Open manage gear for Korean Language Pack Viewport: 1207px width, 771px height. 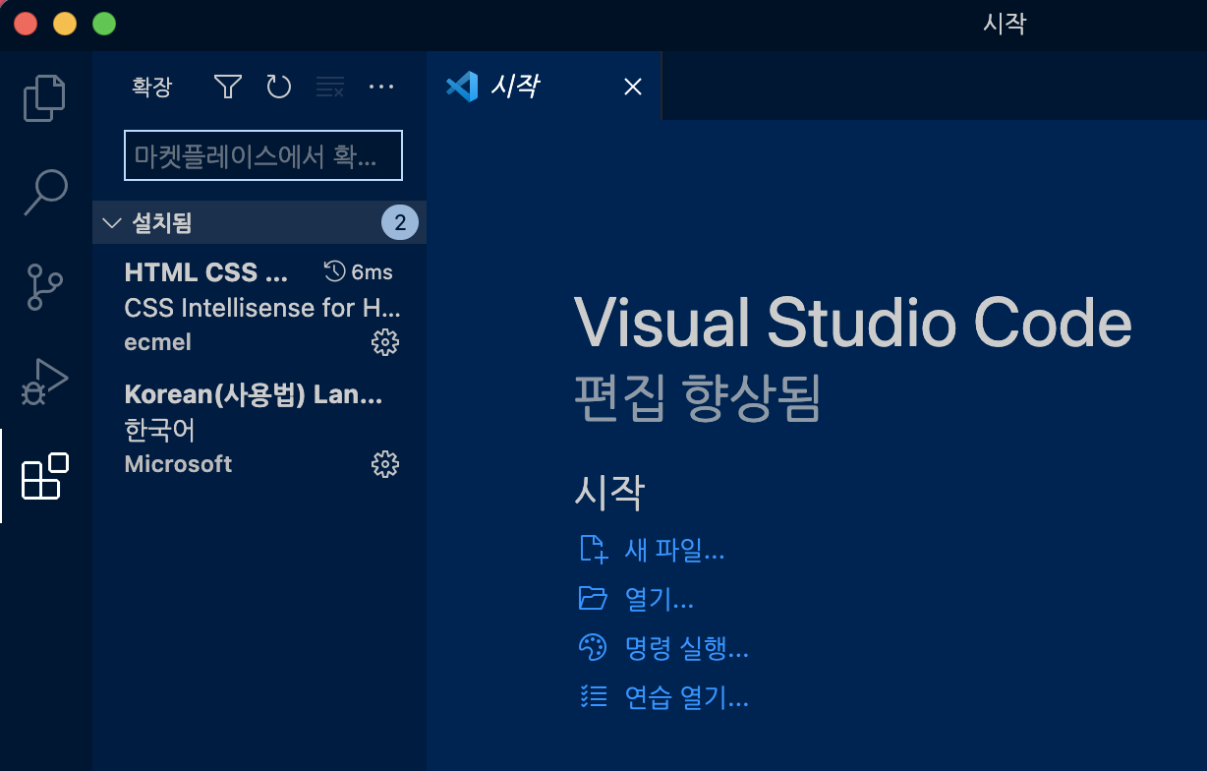(385, 464)
